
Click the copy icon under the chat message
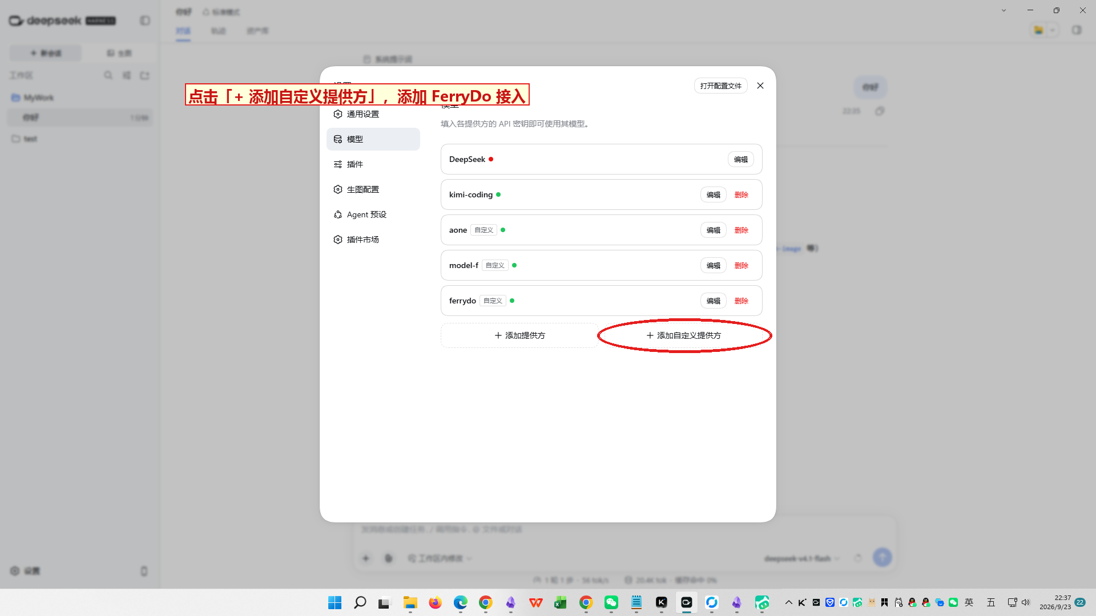pos(880,111)
